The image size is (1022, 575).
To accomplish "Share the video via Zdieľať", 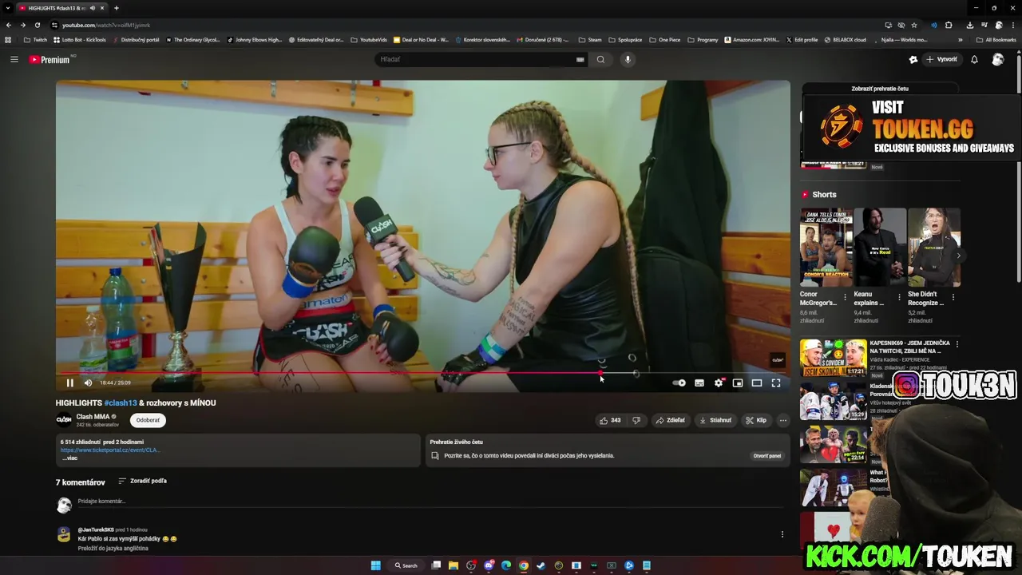I will tap(671, 420).
